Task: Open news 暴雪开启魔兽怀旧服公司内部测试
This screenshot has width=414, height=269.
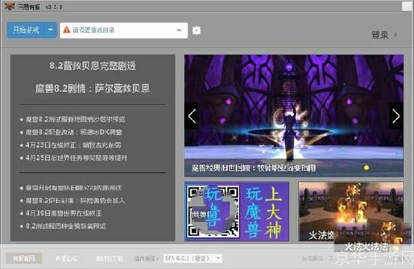Action: (73, 188)
